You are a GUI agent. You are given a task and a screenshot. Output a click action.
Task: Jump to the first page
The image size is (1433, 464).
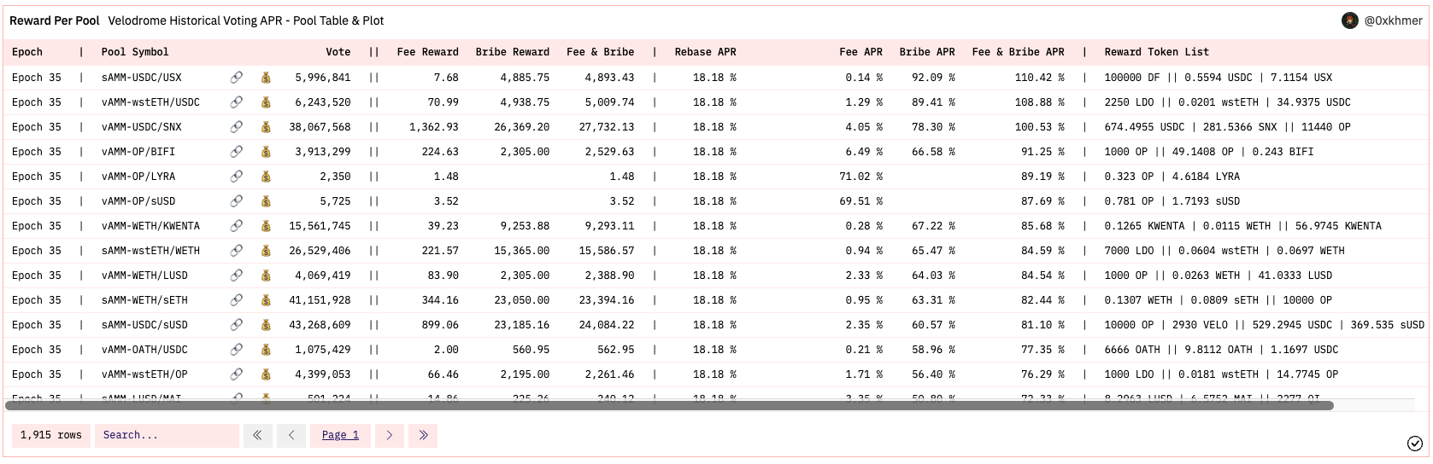click(257, 435)
